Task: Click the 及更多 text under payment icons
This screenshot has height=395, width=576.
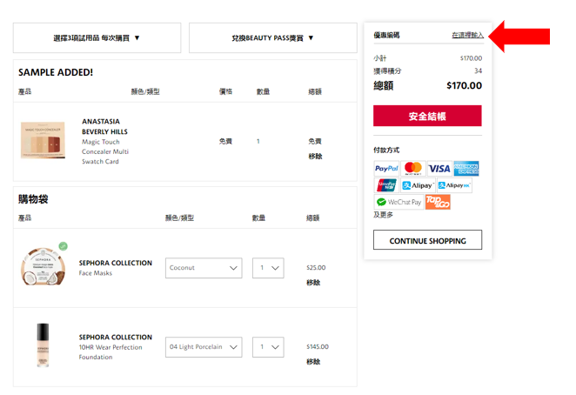Action: click(x=383, y=215)
